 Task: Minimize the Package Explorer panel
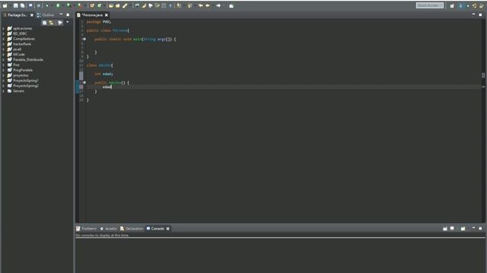[x=61, y=14]
